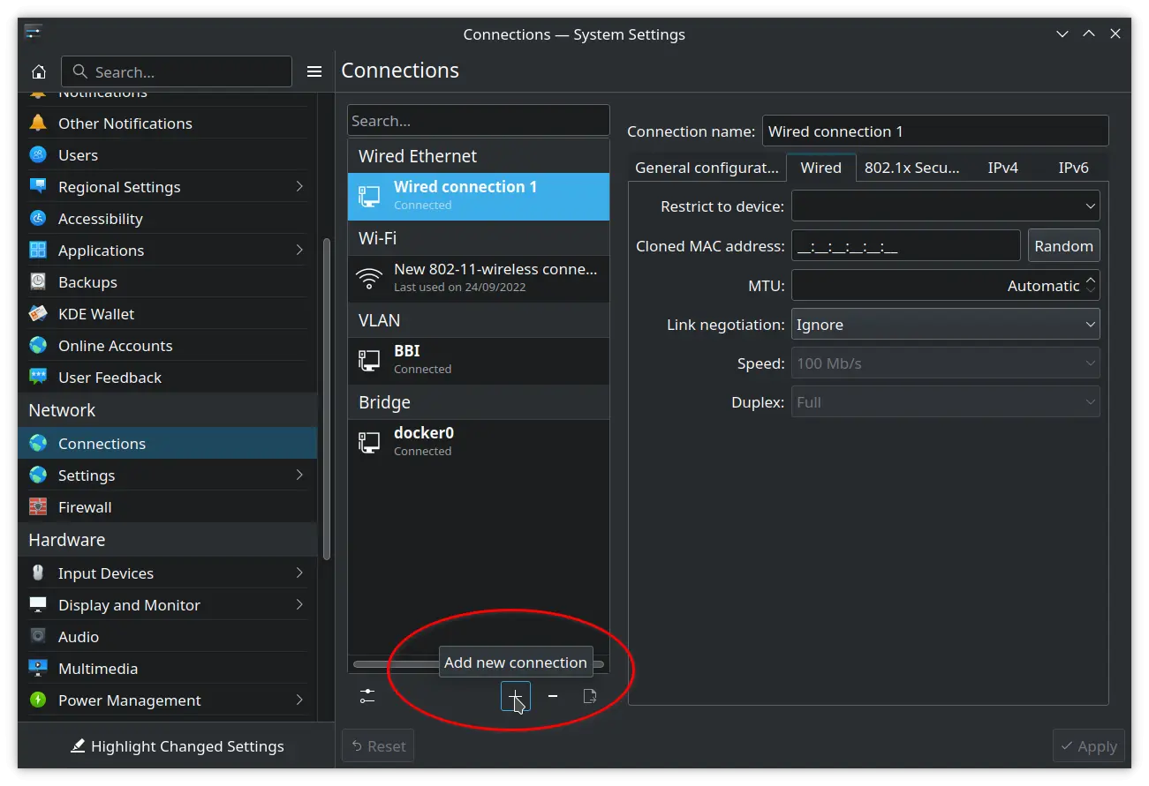The width and height of the screenshot is (1149, 786).
Task: Open connection configuration via the sliders icon
Action: 367,697
